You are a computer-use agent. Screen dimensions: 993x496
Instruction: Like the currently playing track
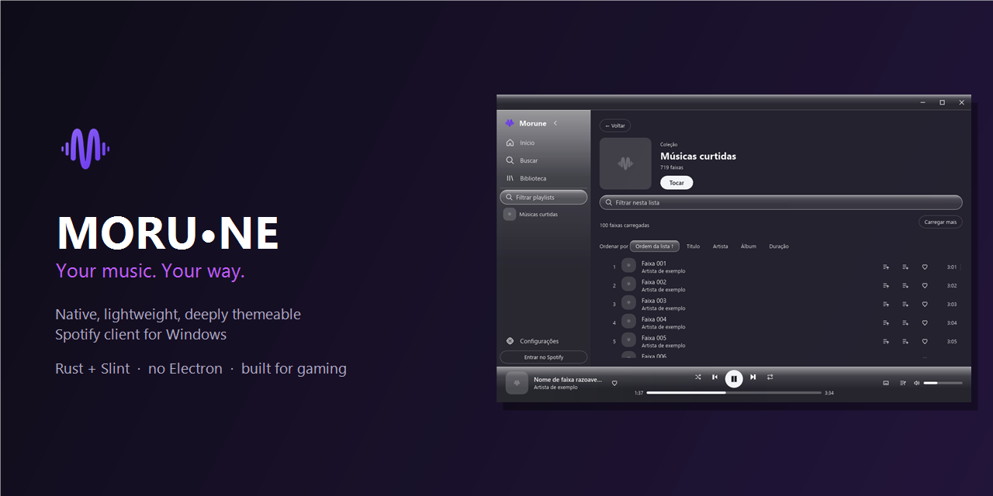tap(614, 383)
